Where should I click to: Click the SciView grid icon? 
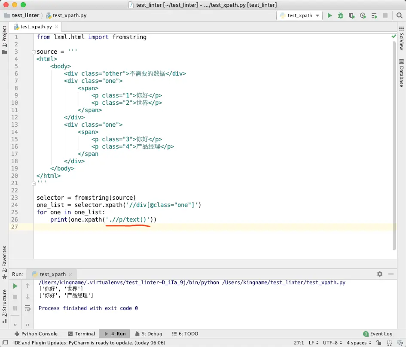(401, 28)
